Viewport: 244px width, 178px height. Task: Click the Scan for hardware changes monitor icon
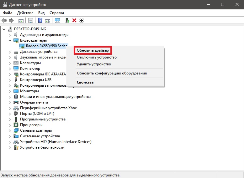[x=57, y=20]
